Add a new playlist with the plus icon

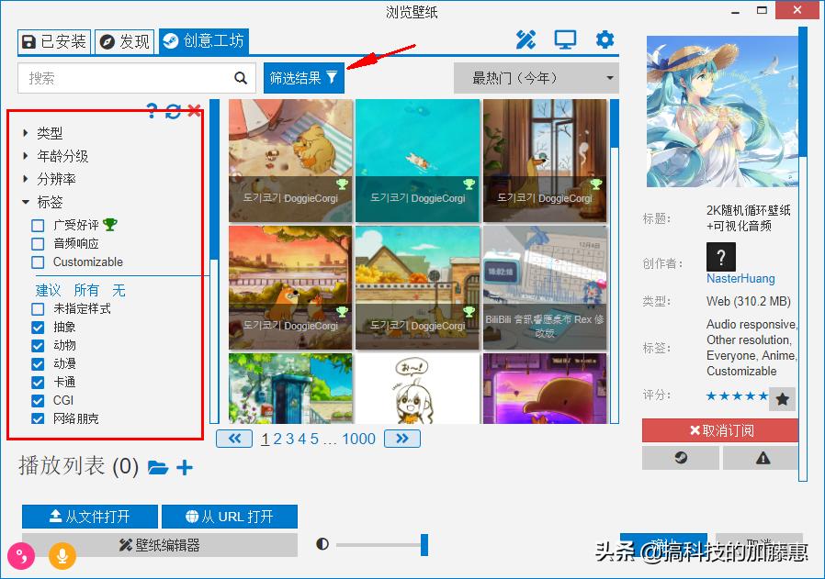coord(184,468)
